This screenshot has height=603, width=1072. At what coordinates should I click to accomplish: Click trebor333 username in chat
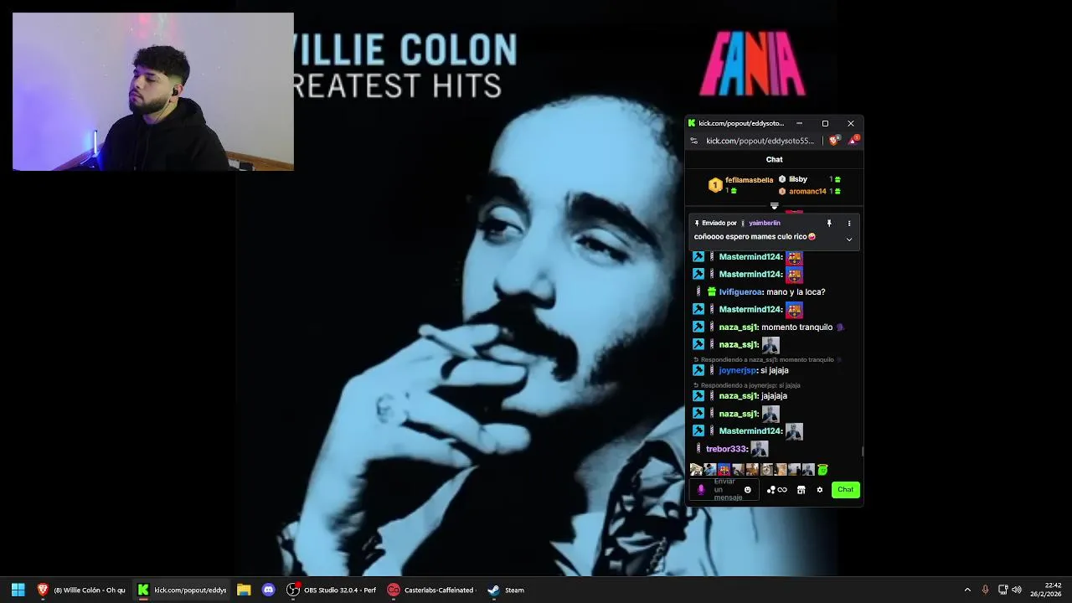click(x=726, y=449)
